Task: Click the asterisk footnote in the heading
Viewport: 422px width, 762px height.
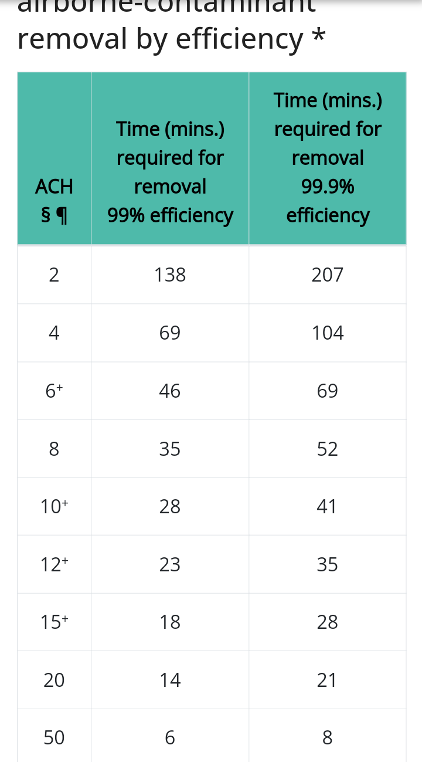Action: pyautogui.click(x=318, y=36)
